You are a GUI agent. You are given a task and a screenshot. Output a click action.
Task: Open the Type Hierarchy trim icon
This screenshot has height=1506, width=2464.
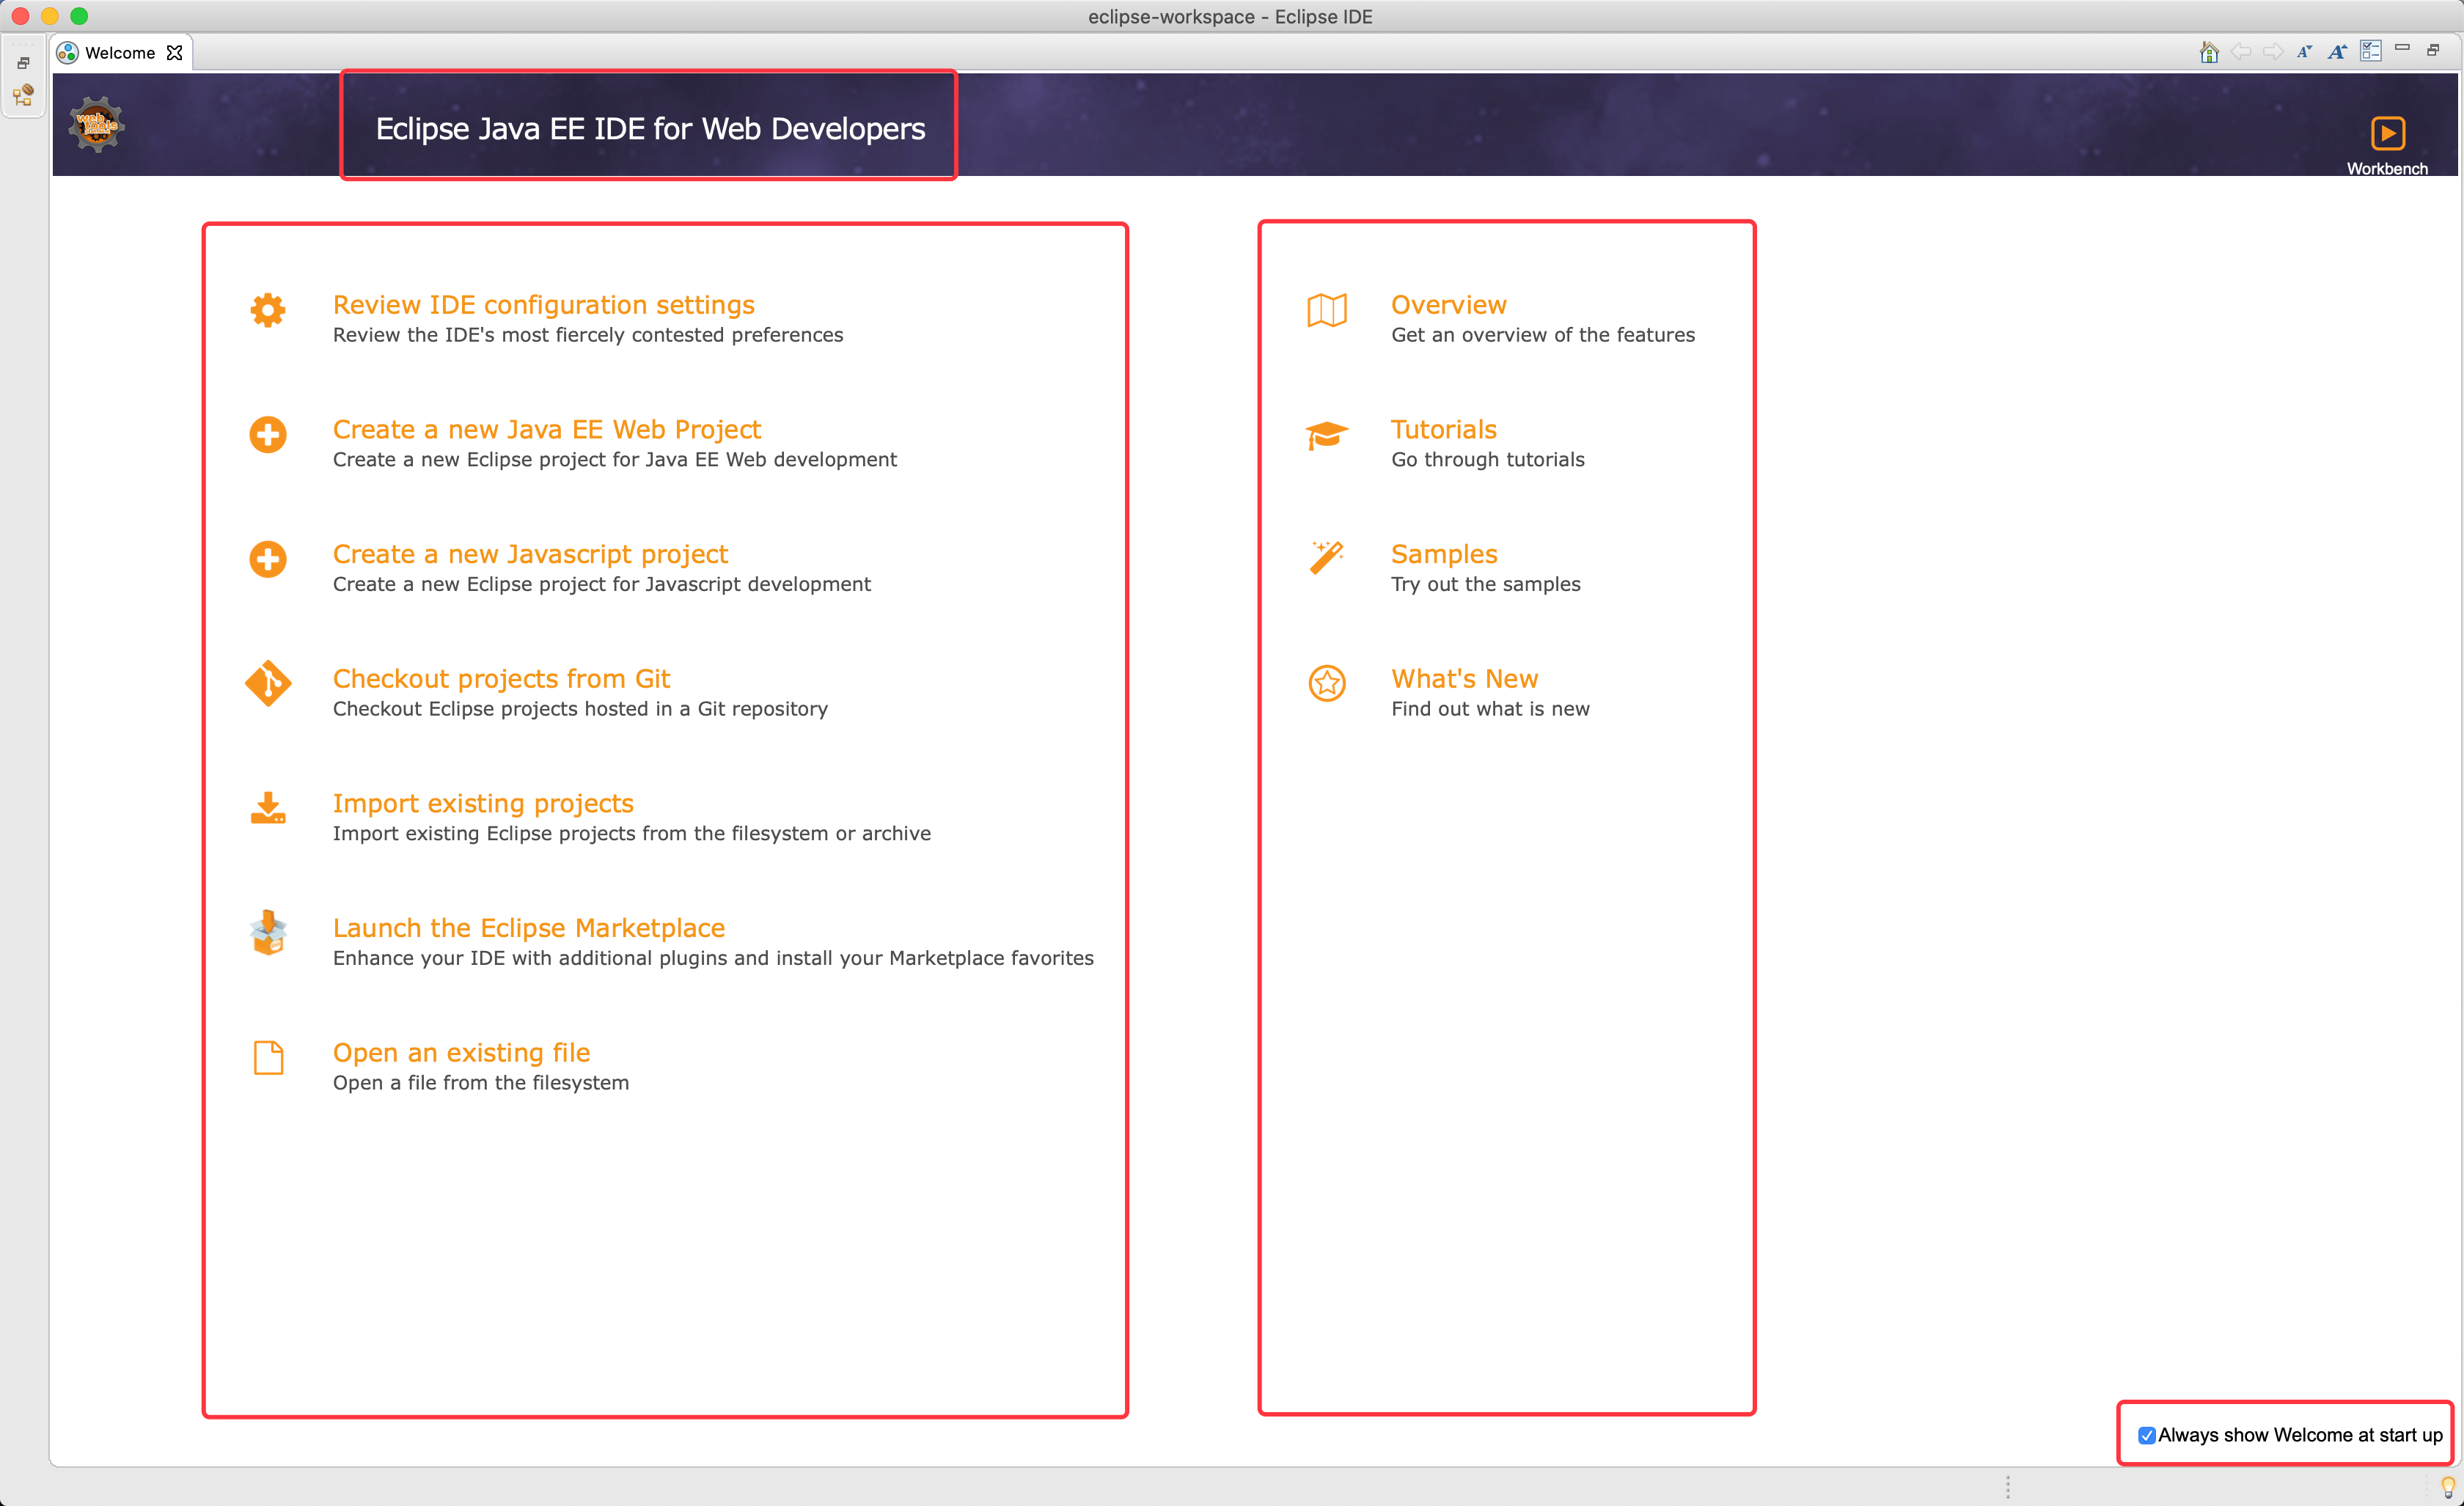[x=23, y=95]
